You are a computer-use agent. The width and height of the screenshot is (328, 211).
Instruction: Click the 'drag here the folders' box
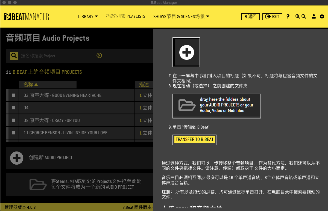[x=217, y=106]
